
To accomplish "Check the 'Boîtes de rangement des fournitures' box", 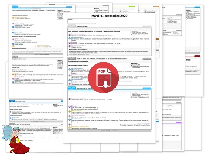I will pos(132,66).
